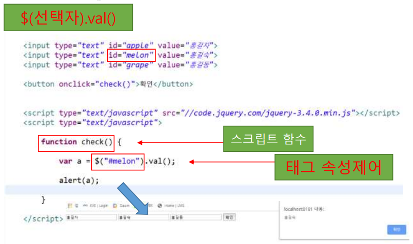Screen dimensions: 413x244
Task: Click the jquery-3.4.0.min.js src URL text
Action: click(x=268, y=113)
